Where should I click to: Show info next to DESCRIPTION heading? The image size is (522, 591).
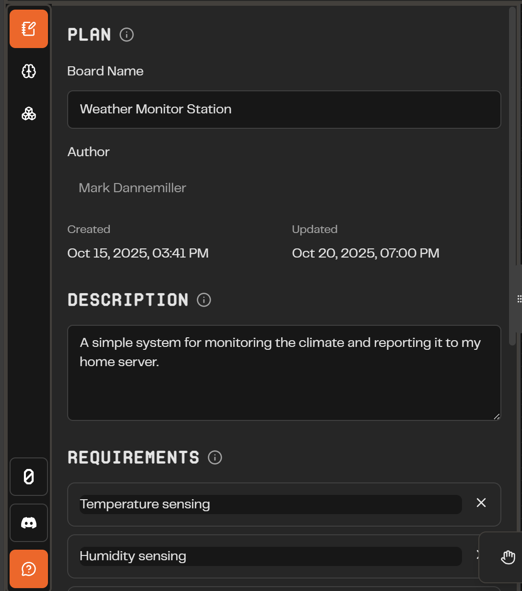click(x=204, y=300)
